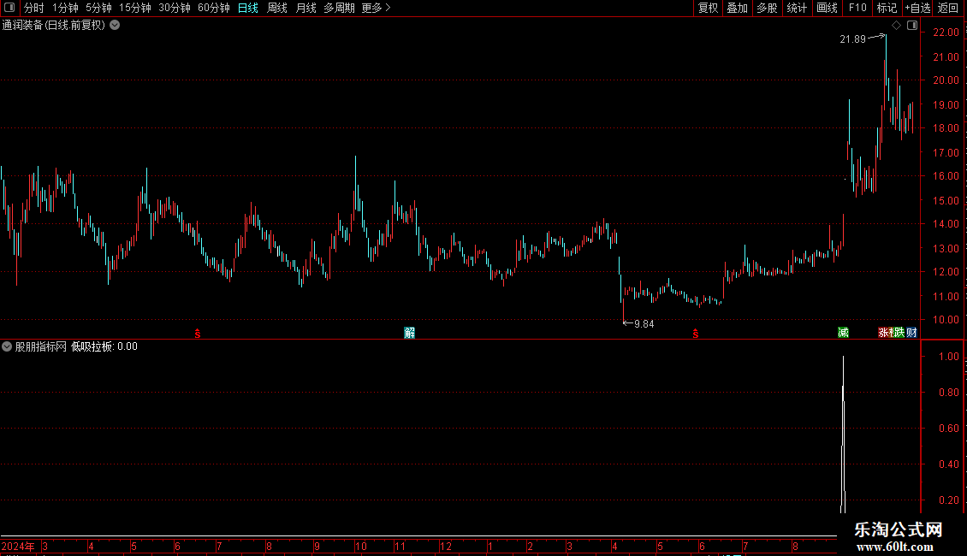The image size is (967, 556).
Task: Activate the 画线 drawing tools
Action: point(827,8)
